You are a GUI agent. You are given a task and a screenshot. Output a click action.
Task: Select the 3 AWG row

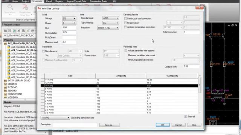(119, 97)
